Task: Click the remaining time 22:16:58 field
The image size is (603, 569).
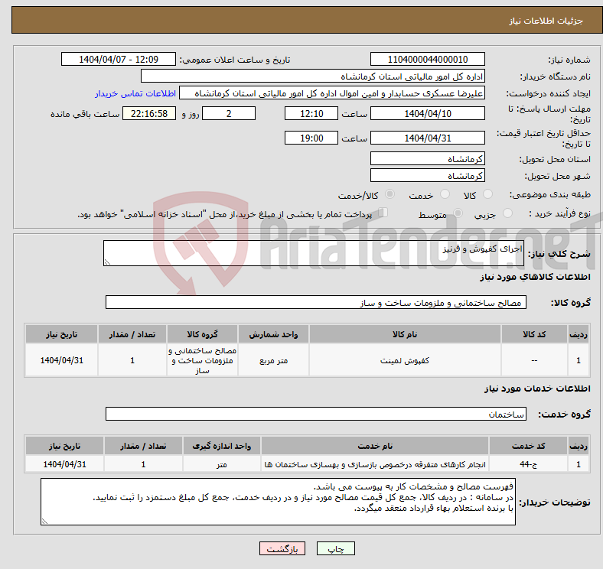Action: 149,113
